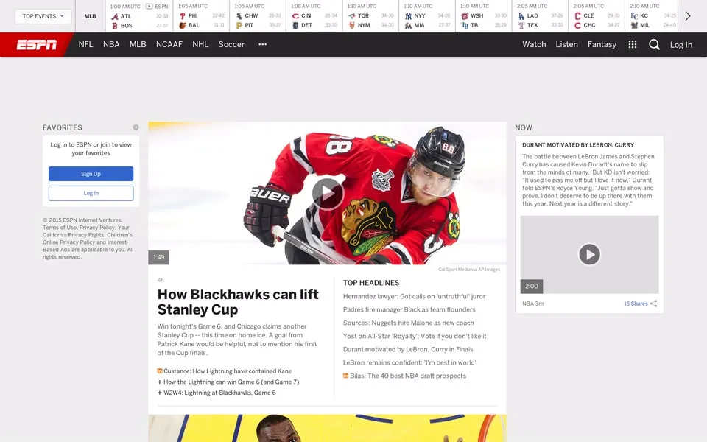Image resolution: width=707 pixels, height=442 pixels.
Task: Open Bilas: The 40 best NBA draft prospects
Action: 407,376
